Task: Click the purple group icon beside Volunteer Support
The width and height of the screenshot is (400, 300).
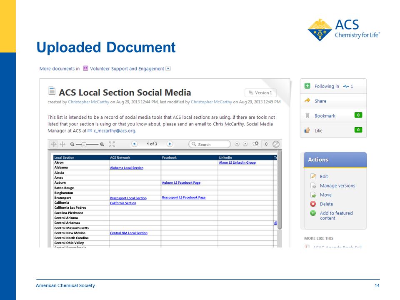Action: point(85,68)
